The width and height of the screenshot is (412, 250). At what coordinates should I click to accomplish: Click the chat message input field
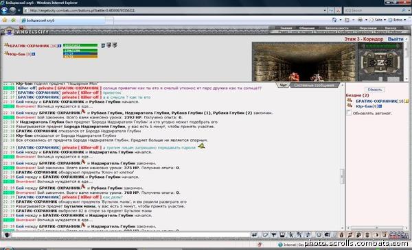(130, 235)
